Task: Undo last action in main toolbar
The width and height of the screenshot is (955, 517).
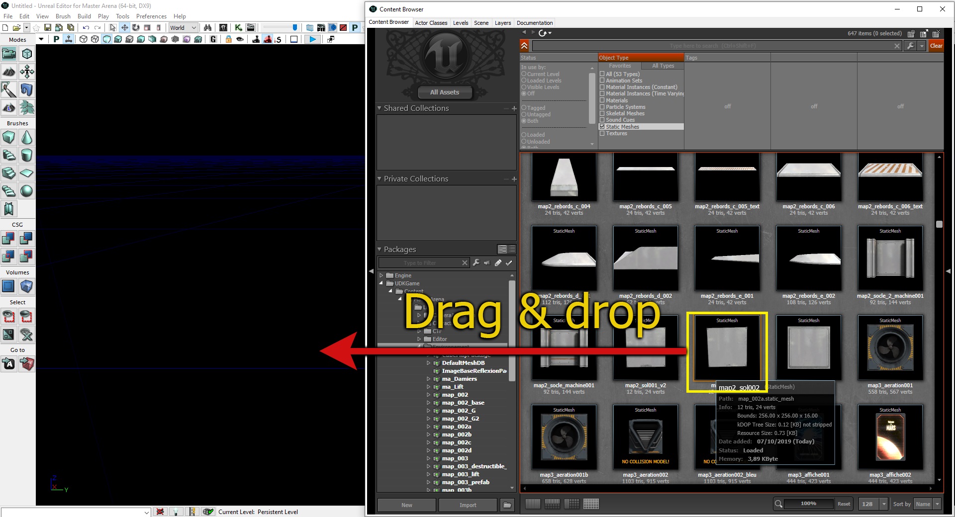Action: (86, 27)
